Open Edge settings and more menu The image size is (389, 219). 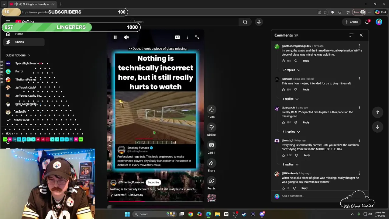pyautogui.click(x=370, y=12)
